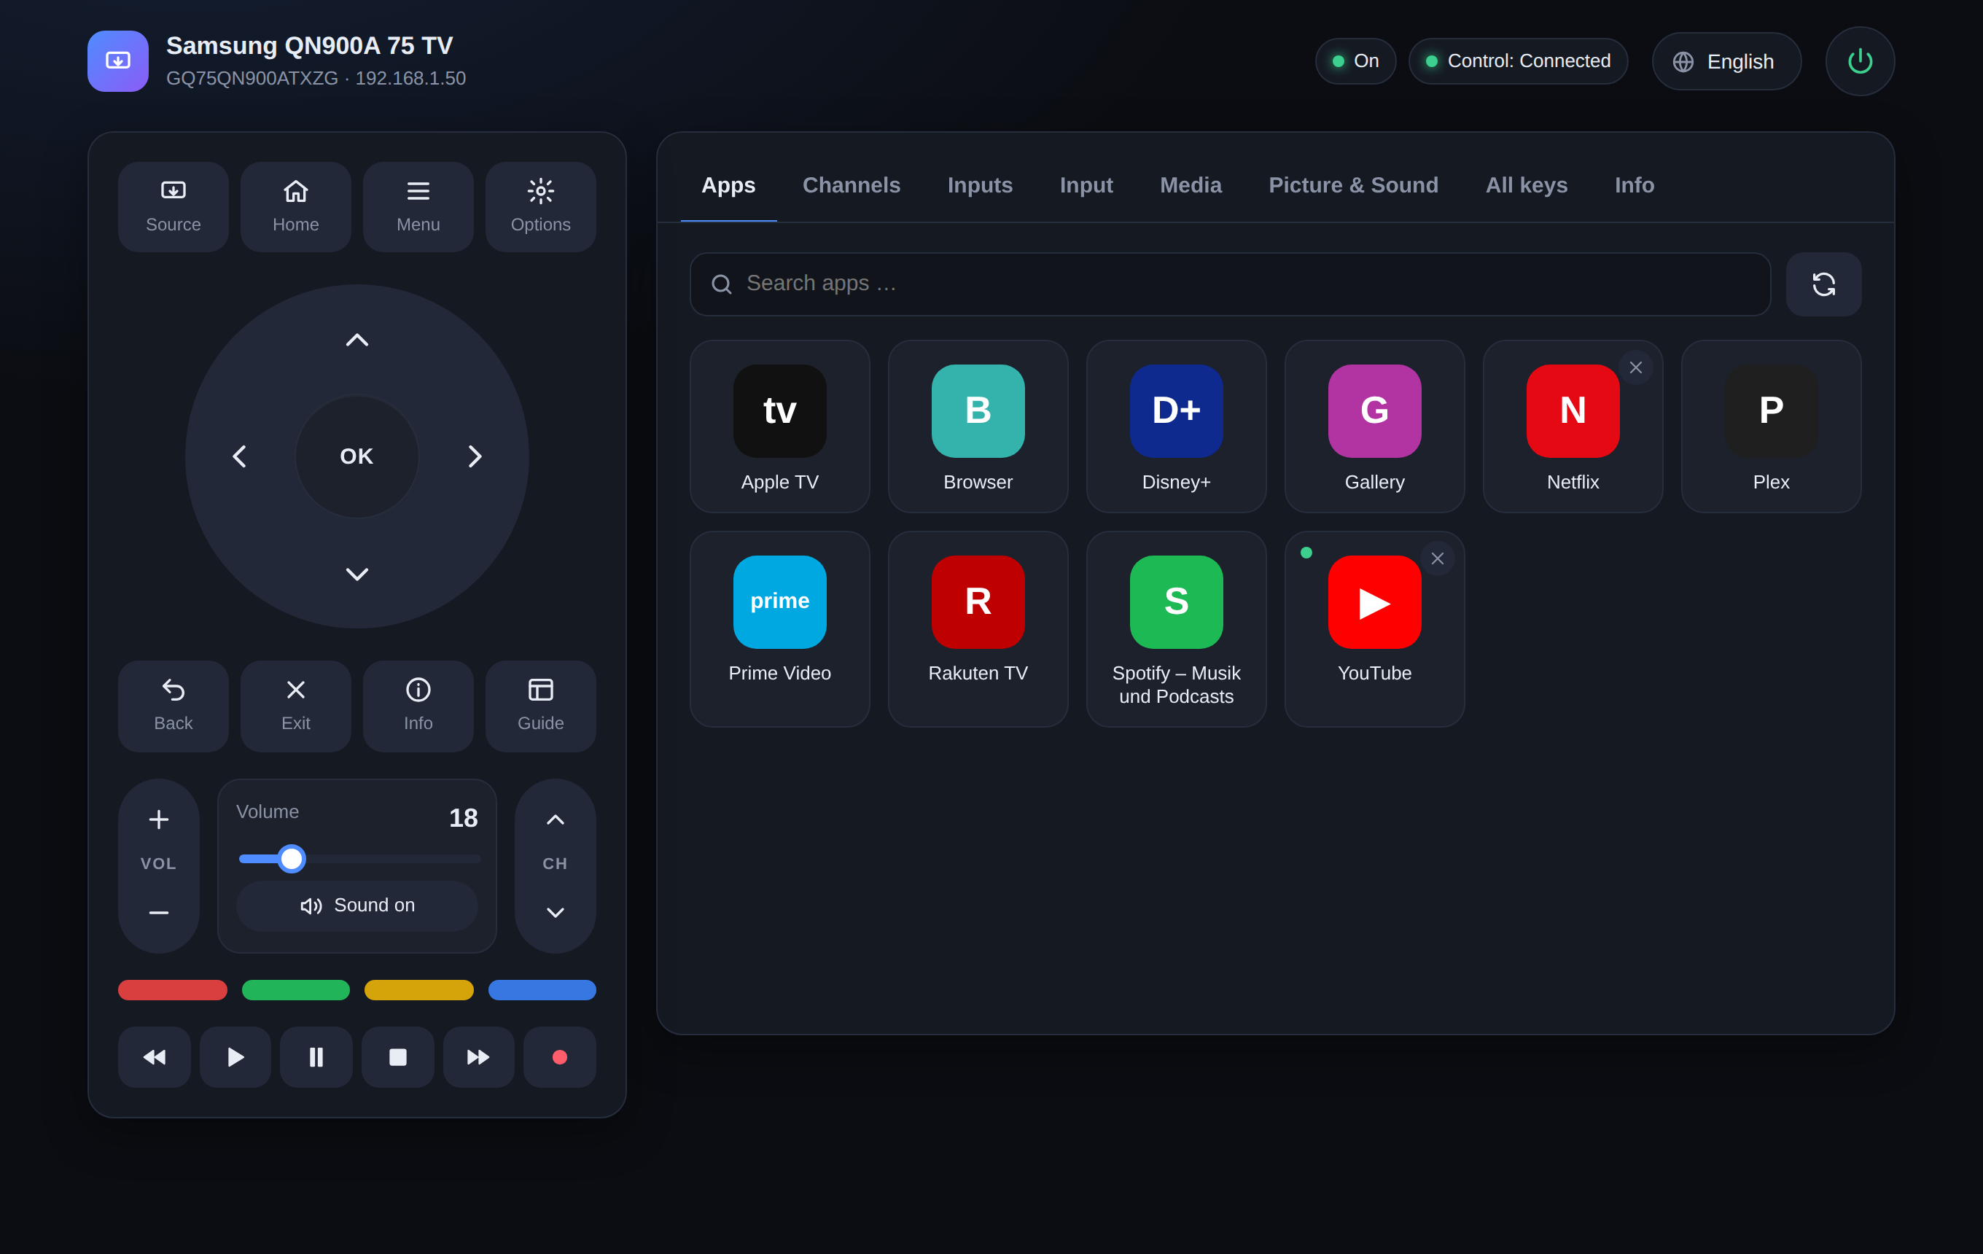Launch the Disney+ app

point(1176,427)
